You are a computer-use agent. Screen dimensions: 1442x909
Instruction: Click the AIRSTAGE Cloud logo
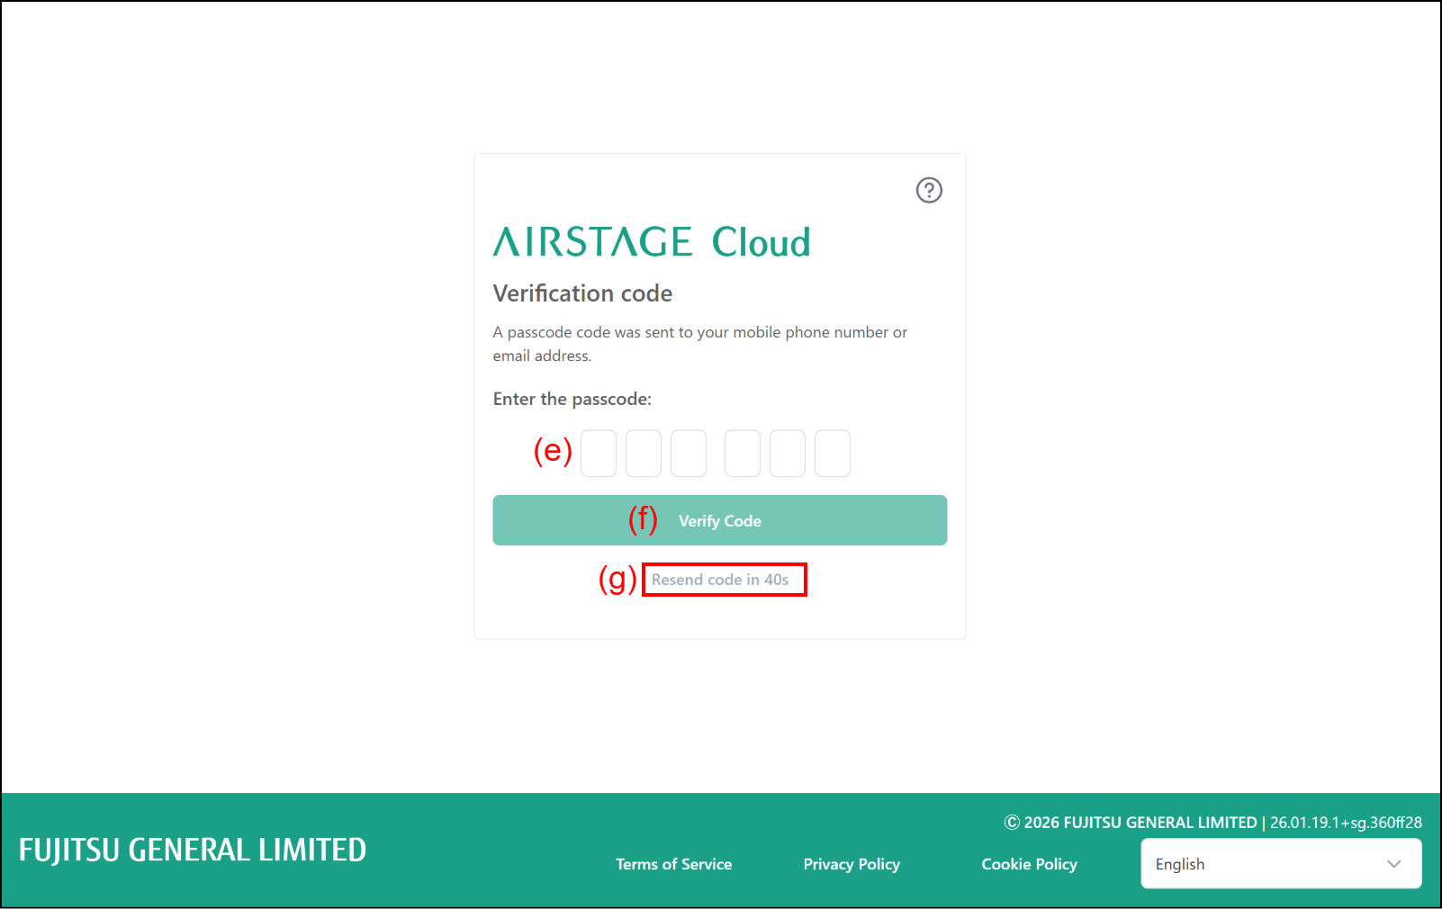coord(651,242)
